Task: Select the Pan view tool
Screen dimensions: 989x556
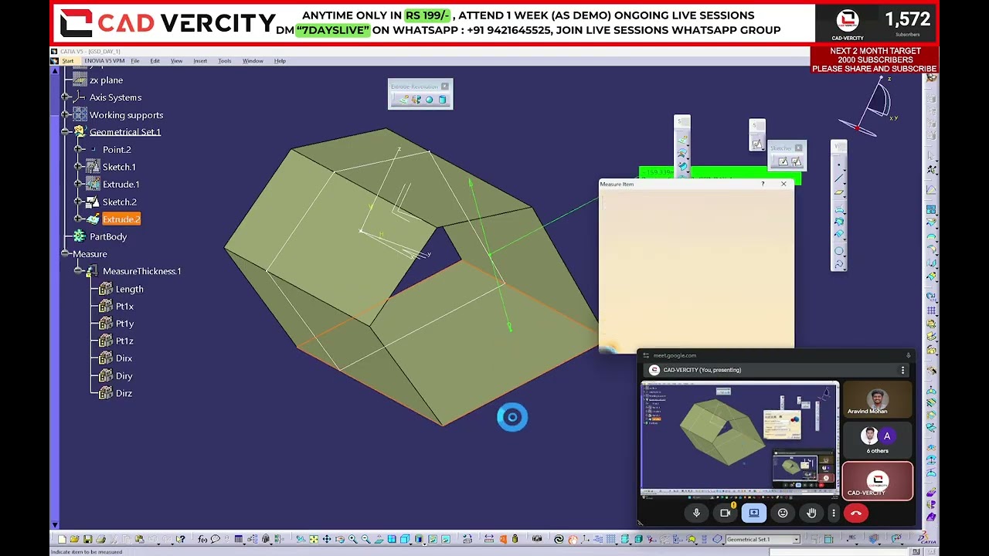Action: 327,539
